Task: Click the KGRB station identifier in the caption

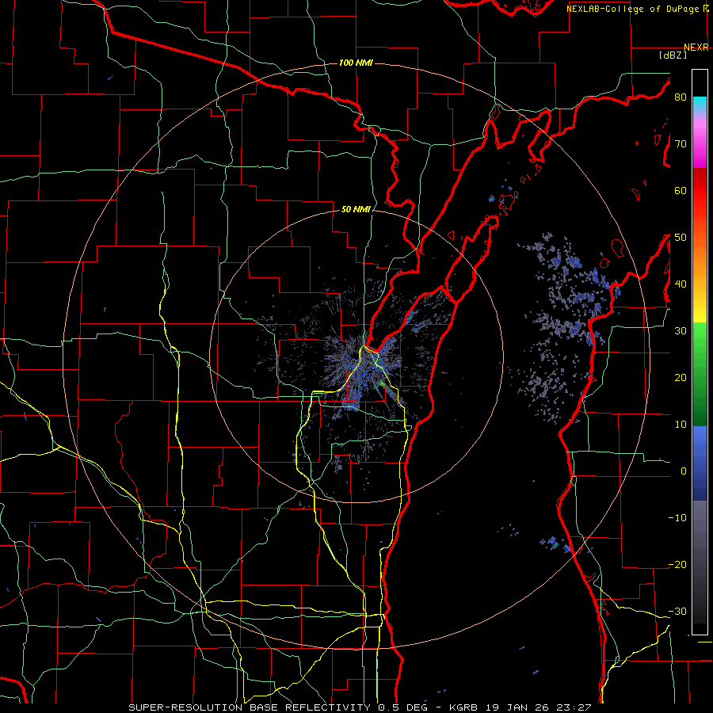Action: (464, 707)
